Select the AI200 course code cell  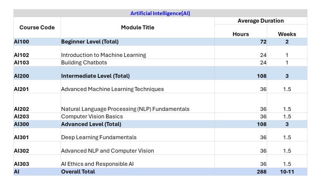(21, 76)
